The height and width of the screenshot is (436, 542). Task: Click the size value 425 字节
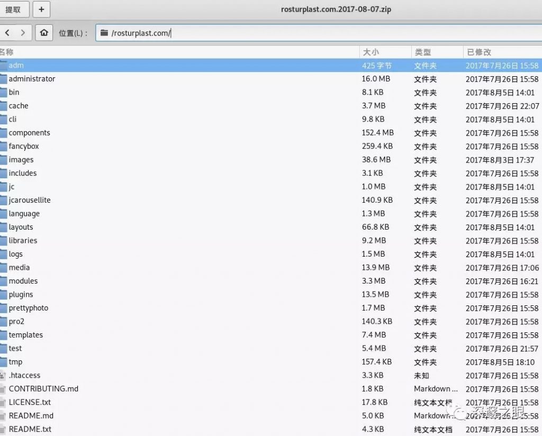click(x=377, y=66)
